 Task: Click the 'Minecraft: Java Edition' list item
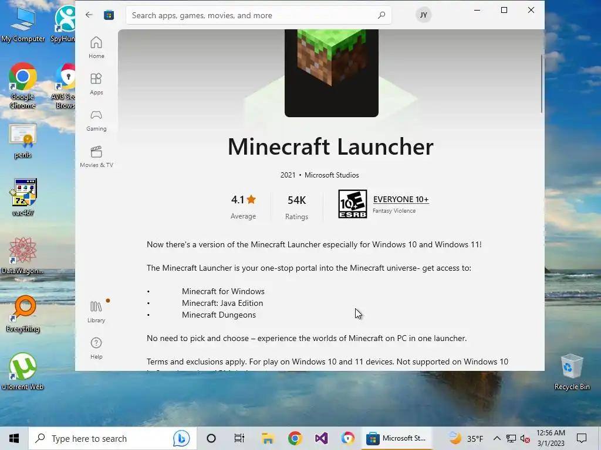click(222, 303)
